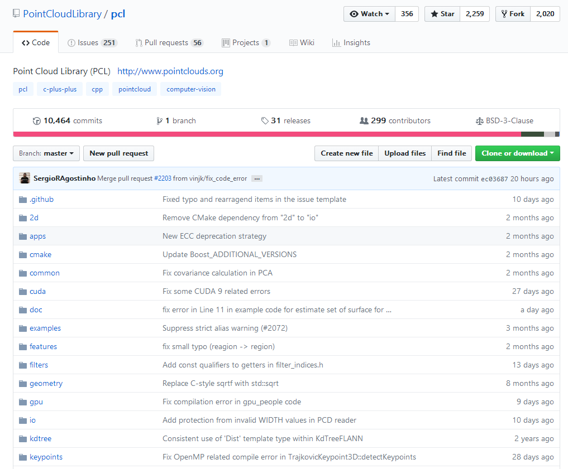Click the .github folder icon

click(x=23, y=200)
